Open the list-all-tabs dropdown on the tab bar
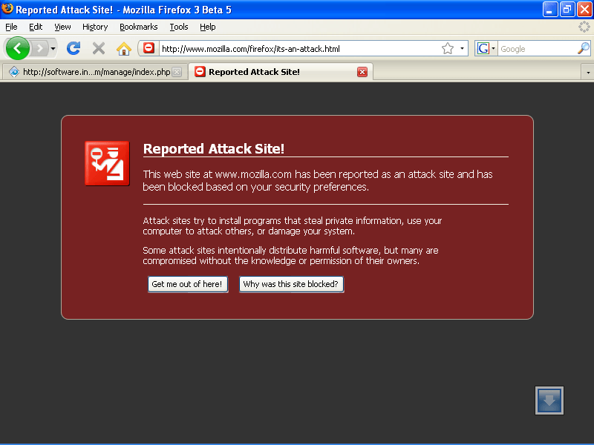The width and height of the screenshot is (594, 445). [x=587, y=71]
